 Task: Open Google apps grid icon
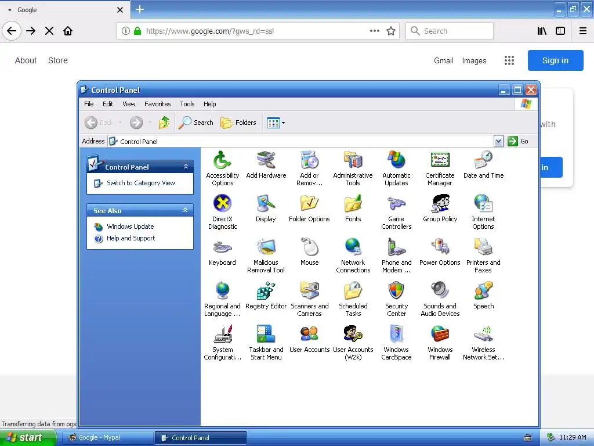pyautogui.click(x=509, y=60)
